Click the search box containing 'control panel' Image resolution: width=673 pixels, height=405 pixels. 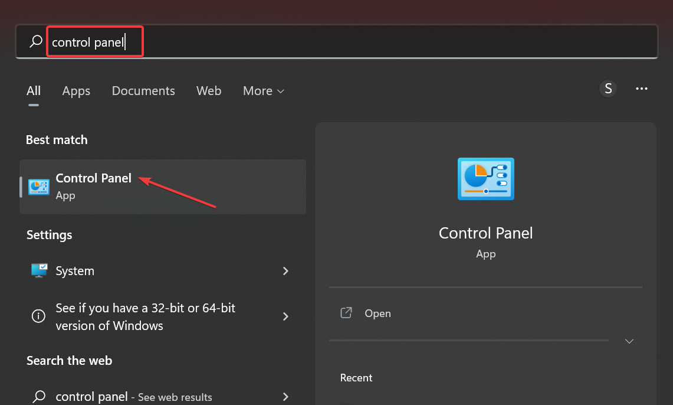[x=336, y=41]
